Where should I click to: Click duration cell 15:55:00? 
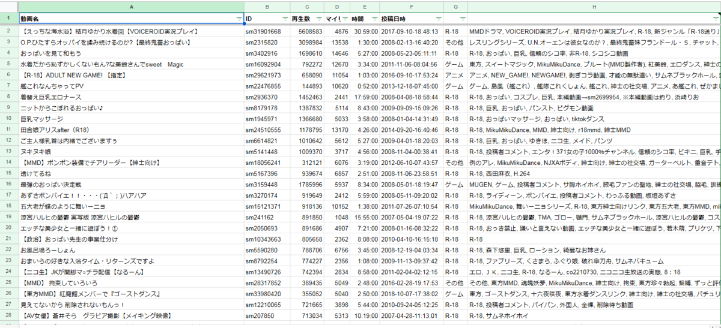pos(365,216)
